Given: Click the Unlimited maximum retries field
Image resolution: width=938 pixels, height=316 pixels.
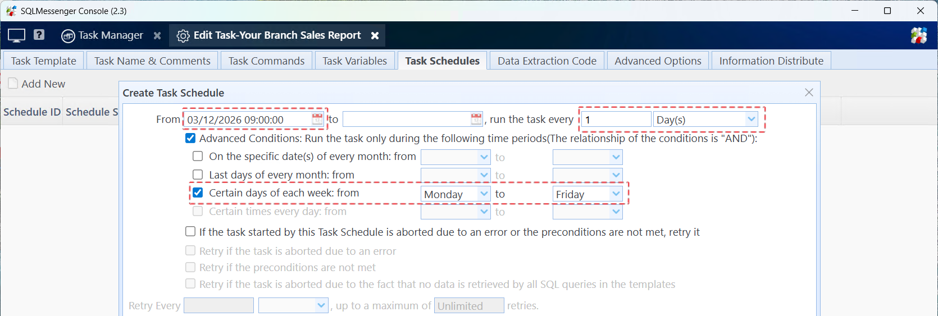Looking at the screenshot, I should click(x=469, y=305).
